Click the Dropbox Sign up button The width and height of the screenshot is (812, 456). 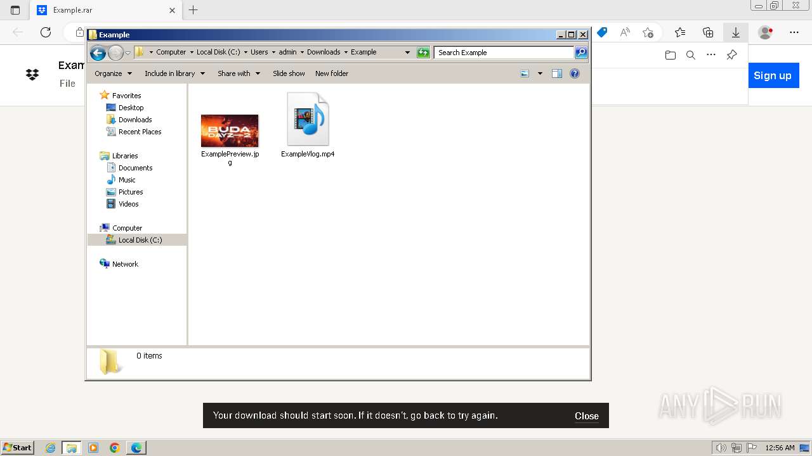(x=773, y=75)
